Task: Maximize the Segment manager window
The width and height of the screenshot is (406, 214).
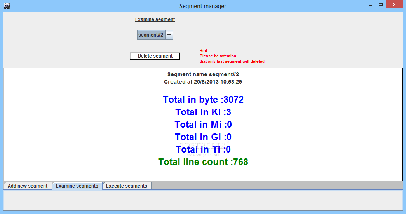Action: click(x=381, y=4)
